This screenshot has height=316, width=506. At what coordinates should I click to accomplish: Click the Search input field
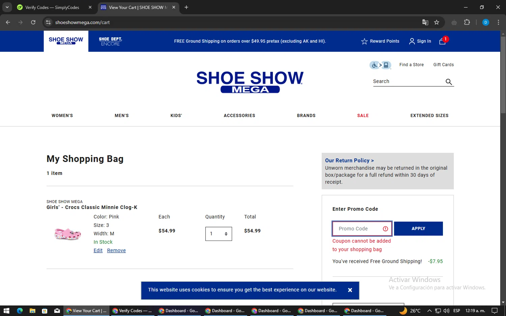tap(408, 81)
